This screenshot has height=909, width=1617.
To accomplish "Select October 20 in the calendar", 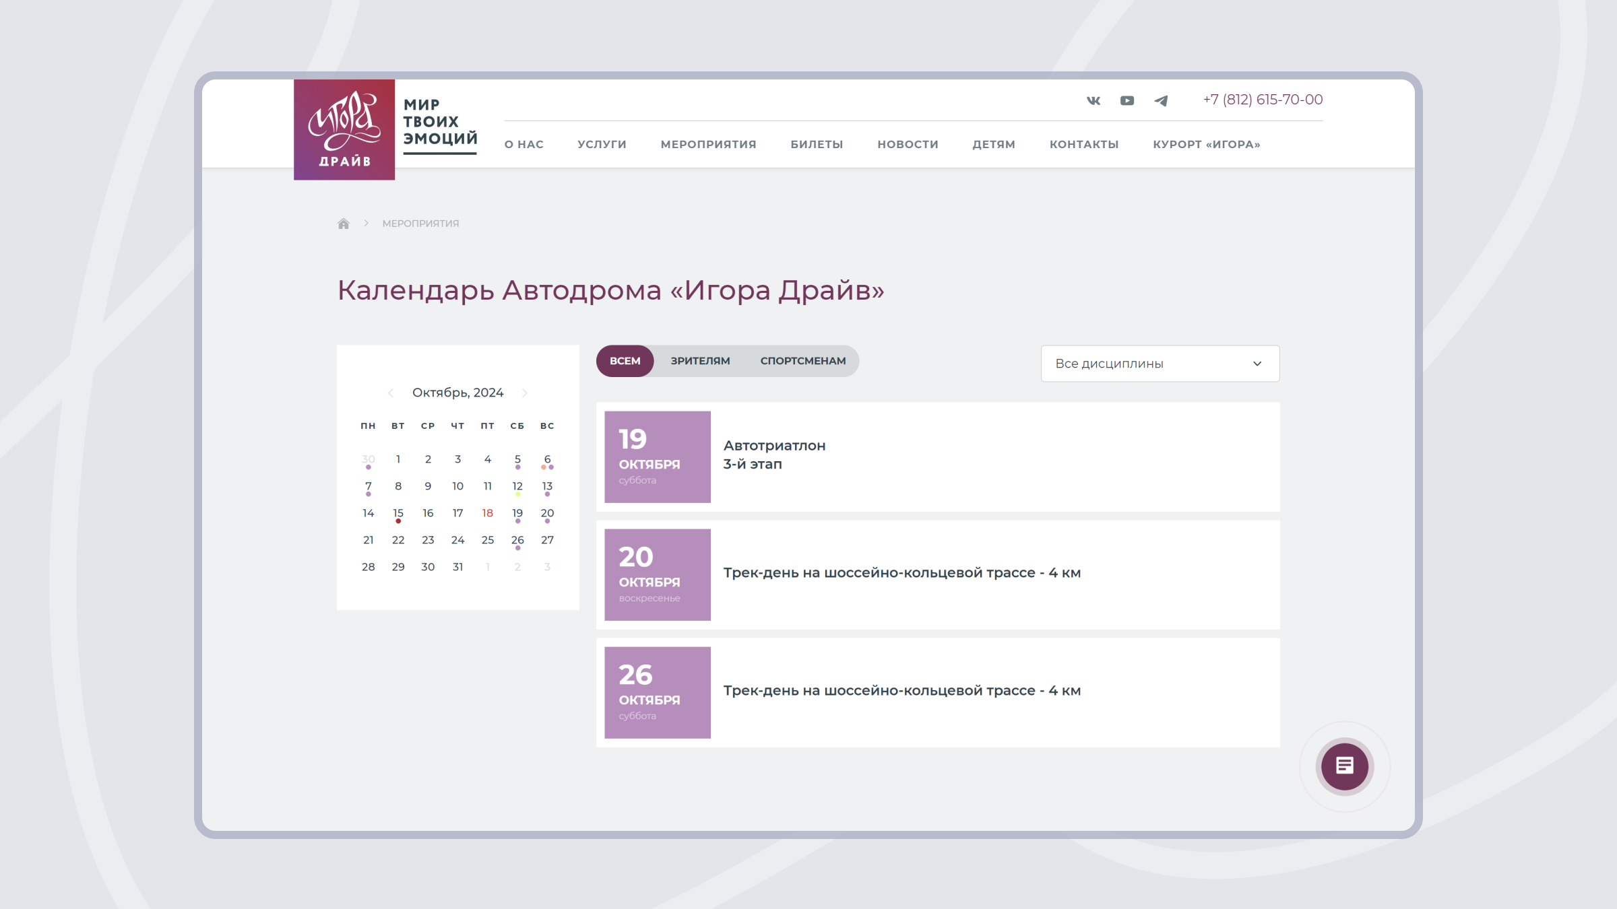I will pos(547,513).
